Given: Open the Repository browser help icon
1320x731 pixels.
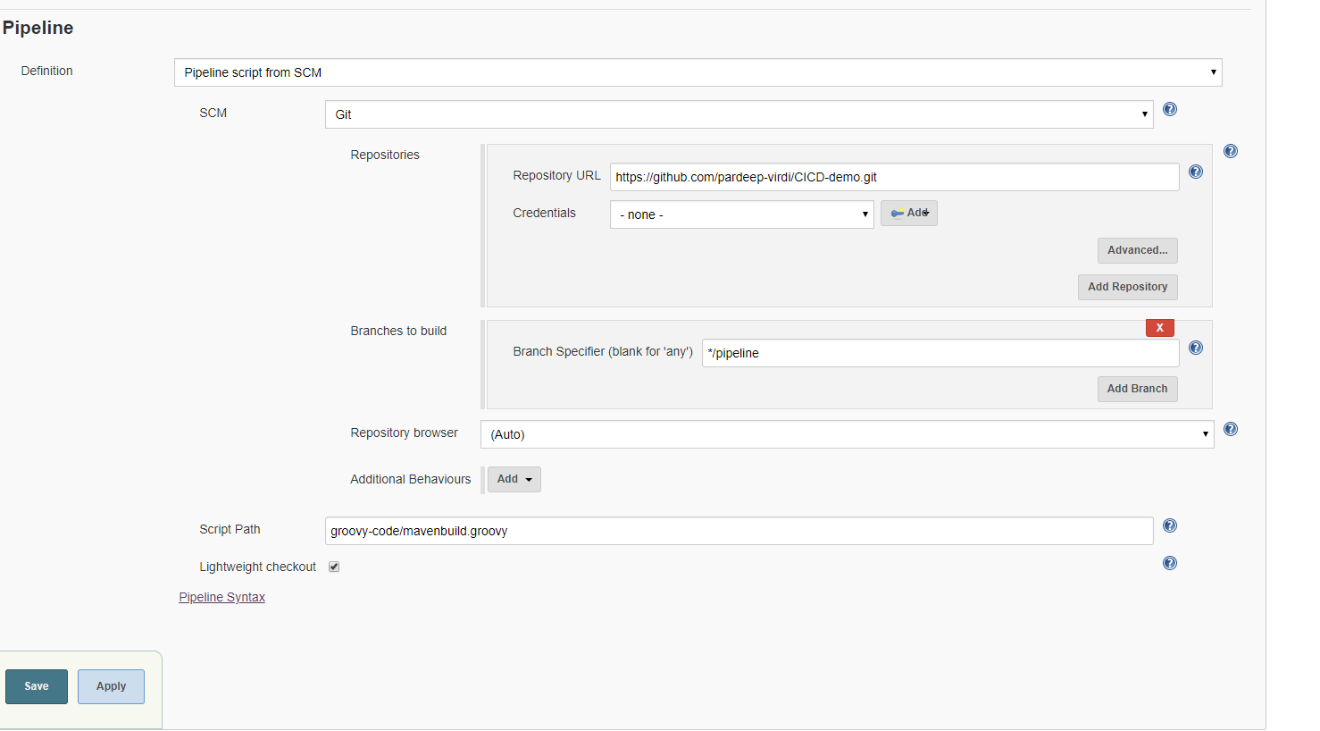Looking at the screenshot, I should [1231, 429].
